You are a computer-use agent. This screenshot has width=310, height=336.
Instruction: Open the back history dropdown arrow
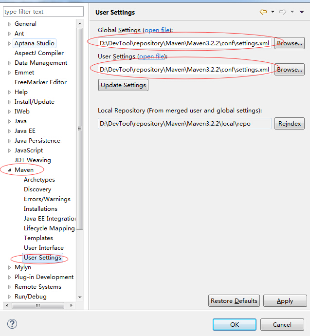click(273, 12)
